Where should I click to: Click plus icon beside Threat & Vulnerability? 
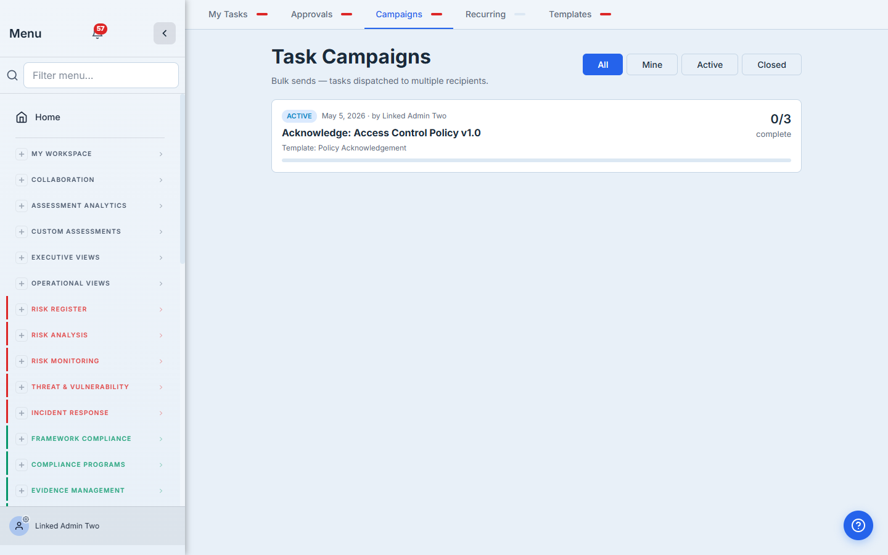pos(22,387)
